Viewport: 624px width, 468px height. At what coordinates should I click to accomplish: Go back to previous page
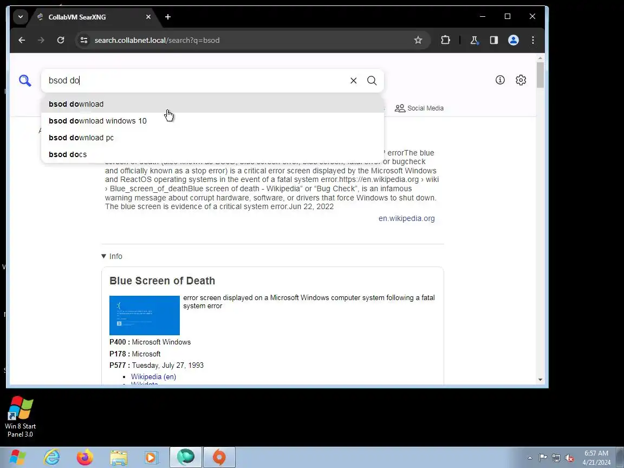click(22, 40)
